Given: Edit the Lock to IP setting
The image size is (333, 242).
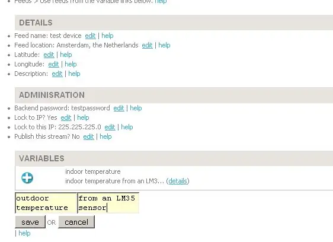Looking at the screenshot, I should [x=66, y=117].
